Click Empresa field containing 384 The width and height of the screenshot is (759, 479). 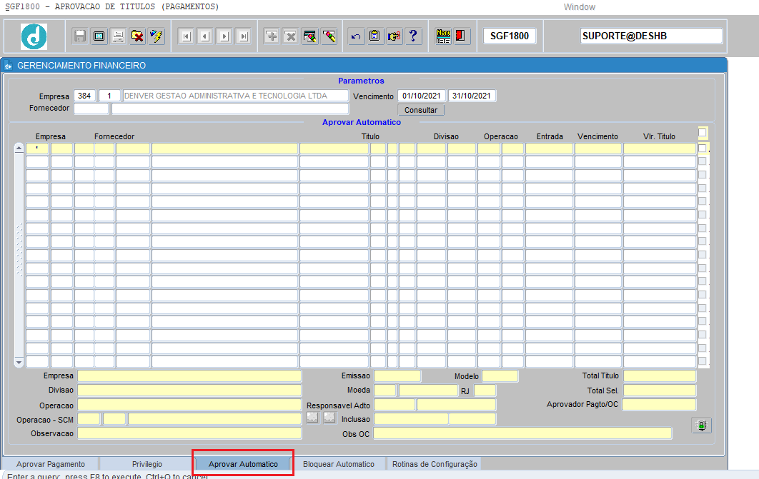(x=85, y=96)
